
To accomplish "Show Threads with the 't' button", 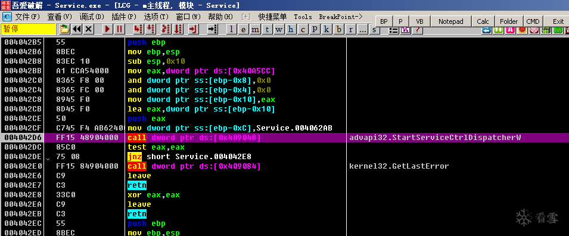I will tap(268, 29).
